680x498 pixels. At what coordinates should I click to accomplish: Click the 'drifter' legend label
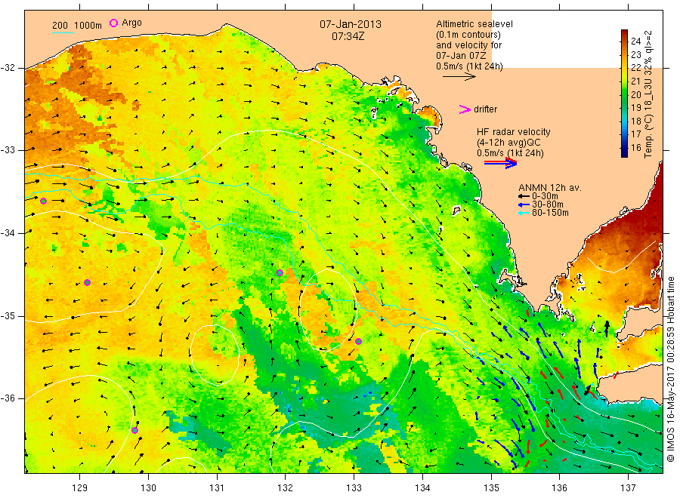pos(485,109)
